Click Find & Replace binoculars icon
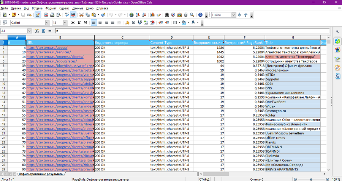Screen dimensions: 342x181 click(167, 15)
